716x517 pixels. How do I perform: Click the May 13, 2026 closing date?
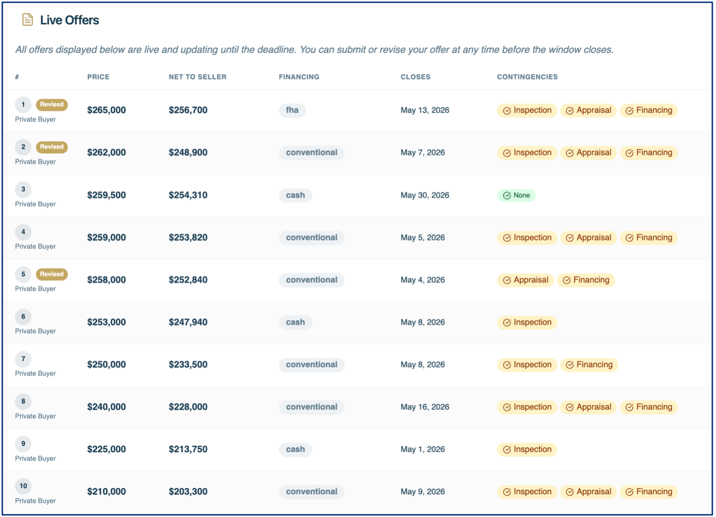click(x=425, y=110)
